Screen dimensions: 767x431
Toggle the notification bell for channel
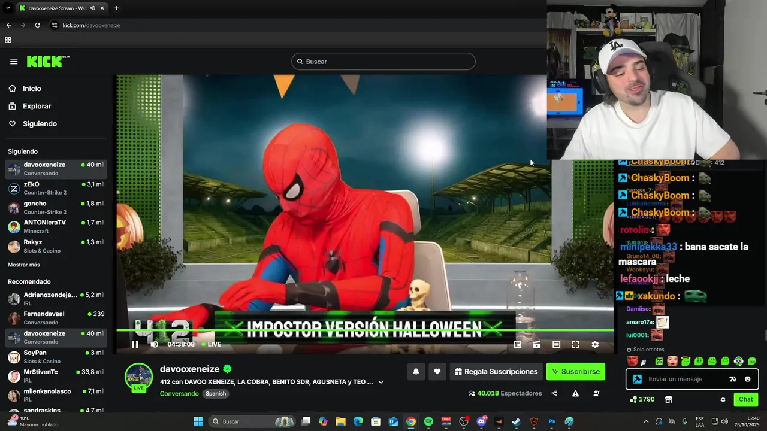click(416, 372)
